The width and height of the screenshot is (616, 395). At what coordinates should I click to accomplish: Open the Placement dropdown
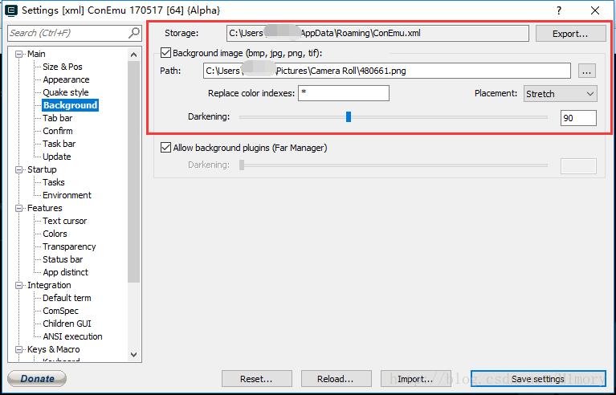[560, 94]
